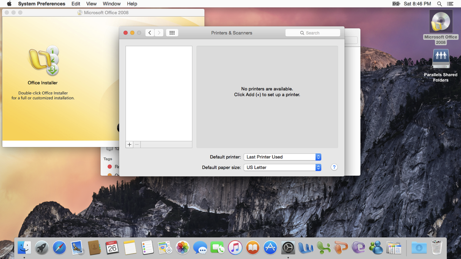
Task: Click the Printers & Scanners window title
Action: (232, 33)
